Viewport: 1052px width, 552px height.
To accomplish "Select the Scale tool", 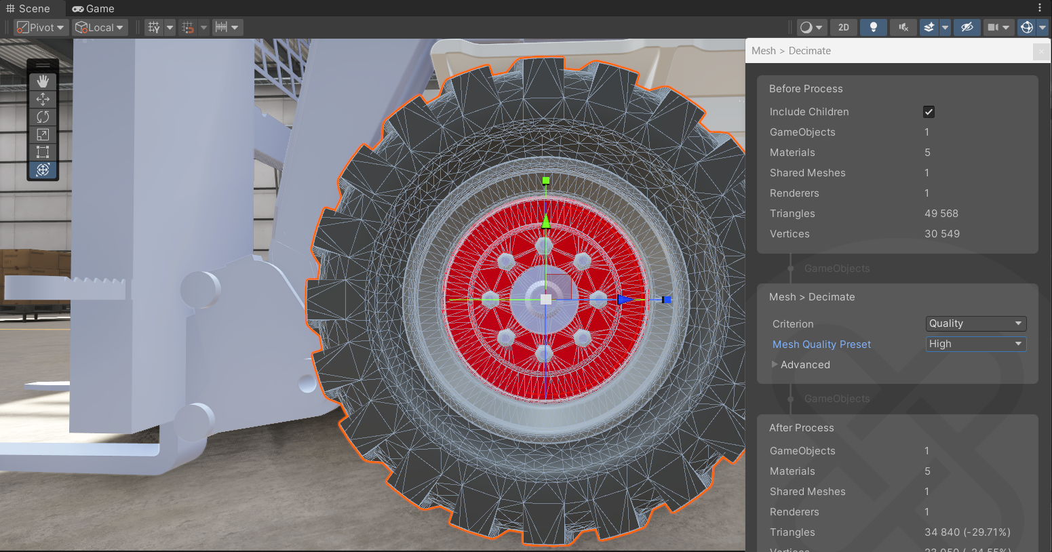I will coord(43,134).
